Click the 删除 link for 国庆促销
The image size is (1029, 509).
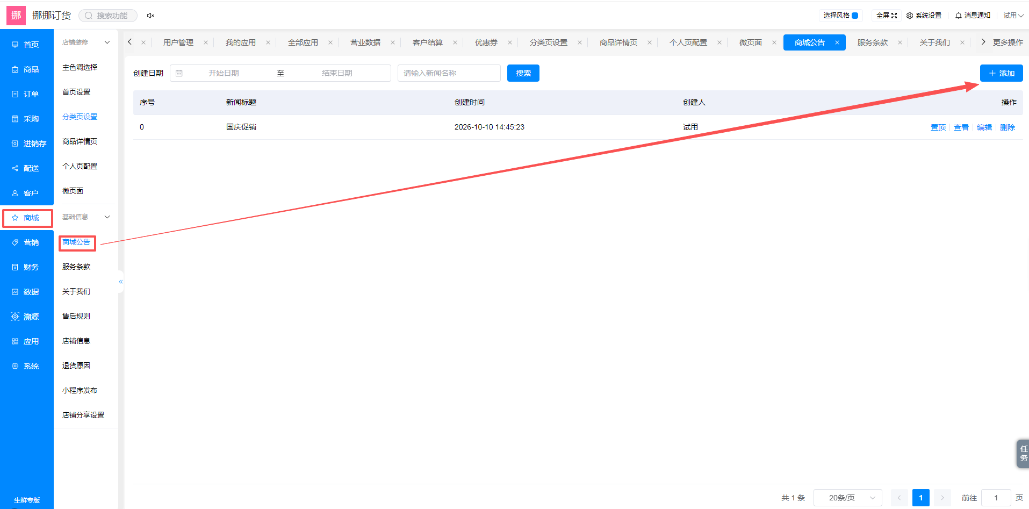pyautogui.click(x=1007, y=127)
